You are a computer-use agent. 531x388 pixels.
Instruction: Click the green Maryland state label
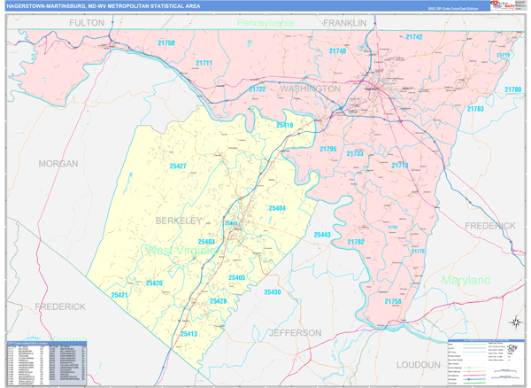tap(466, 280)
